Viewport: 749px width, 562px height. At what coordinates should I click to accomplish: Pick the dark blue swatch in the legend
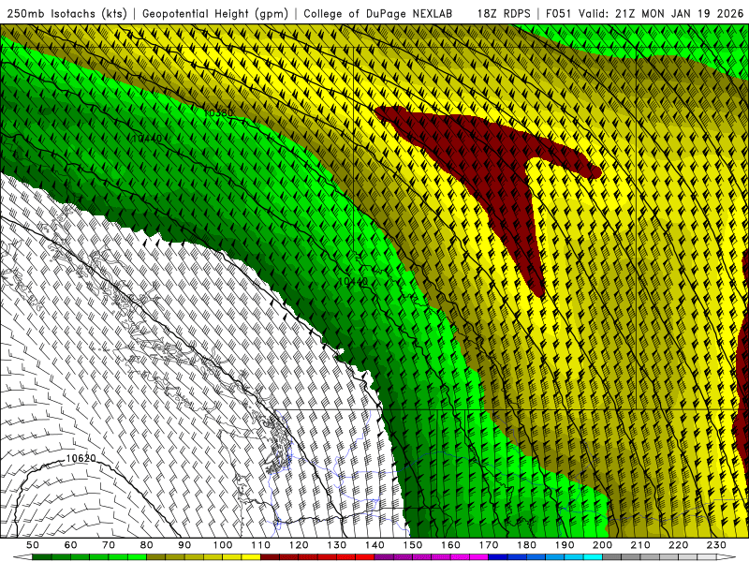[498, 557]
